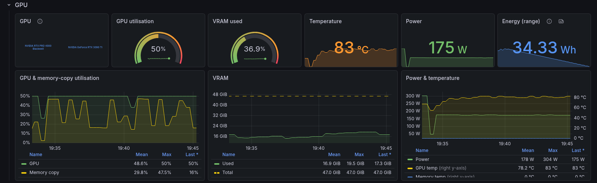Select the NVIDIA RTX PRO 4000 Blackwell label
Screen dimensions: 597x183
(38, 47)
